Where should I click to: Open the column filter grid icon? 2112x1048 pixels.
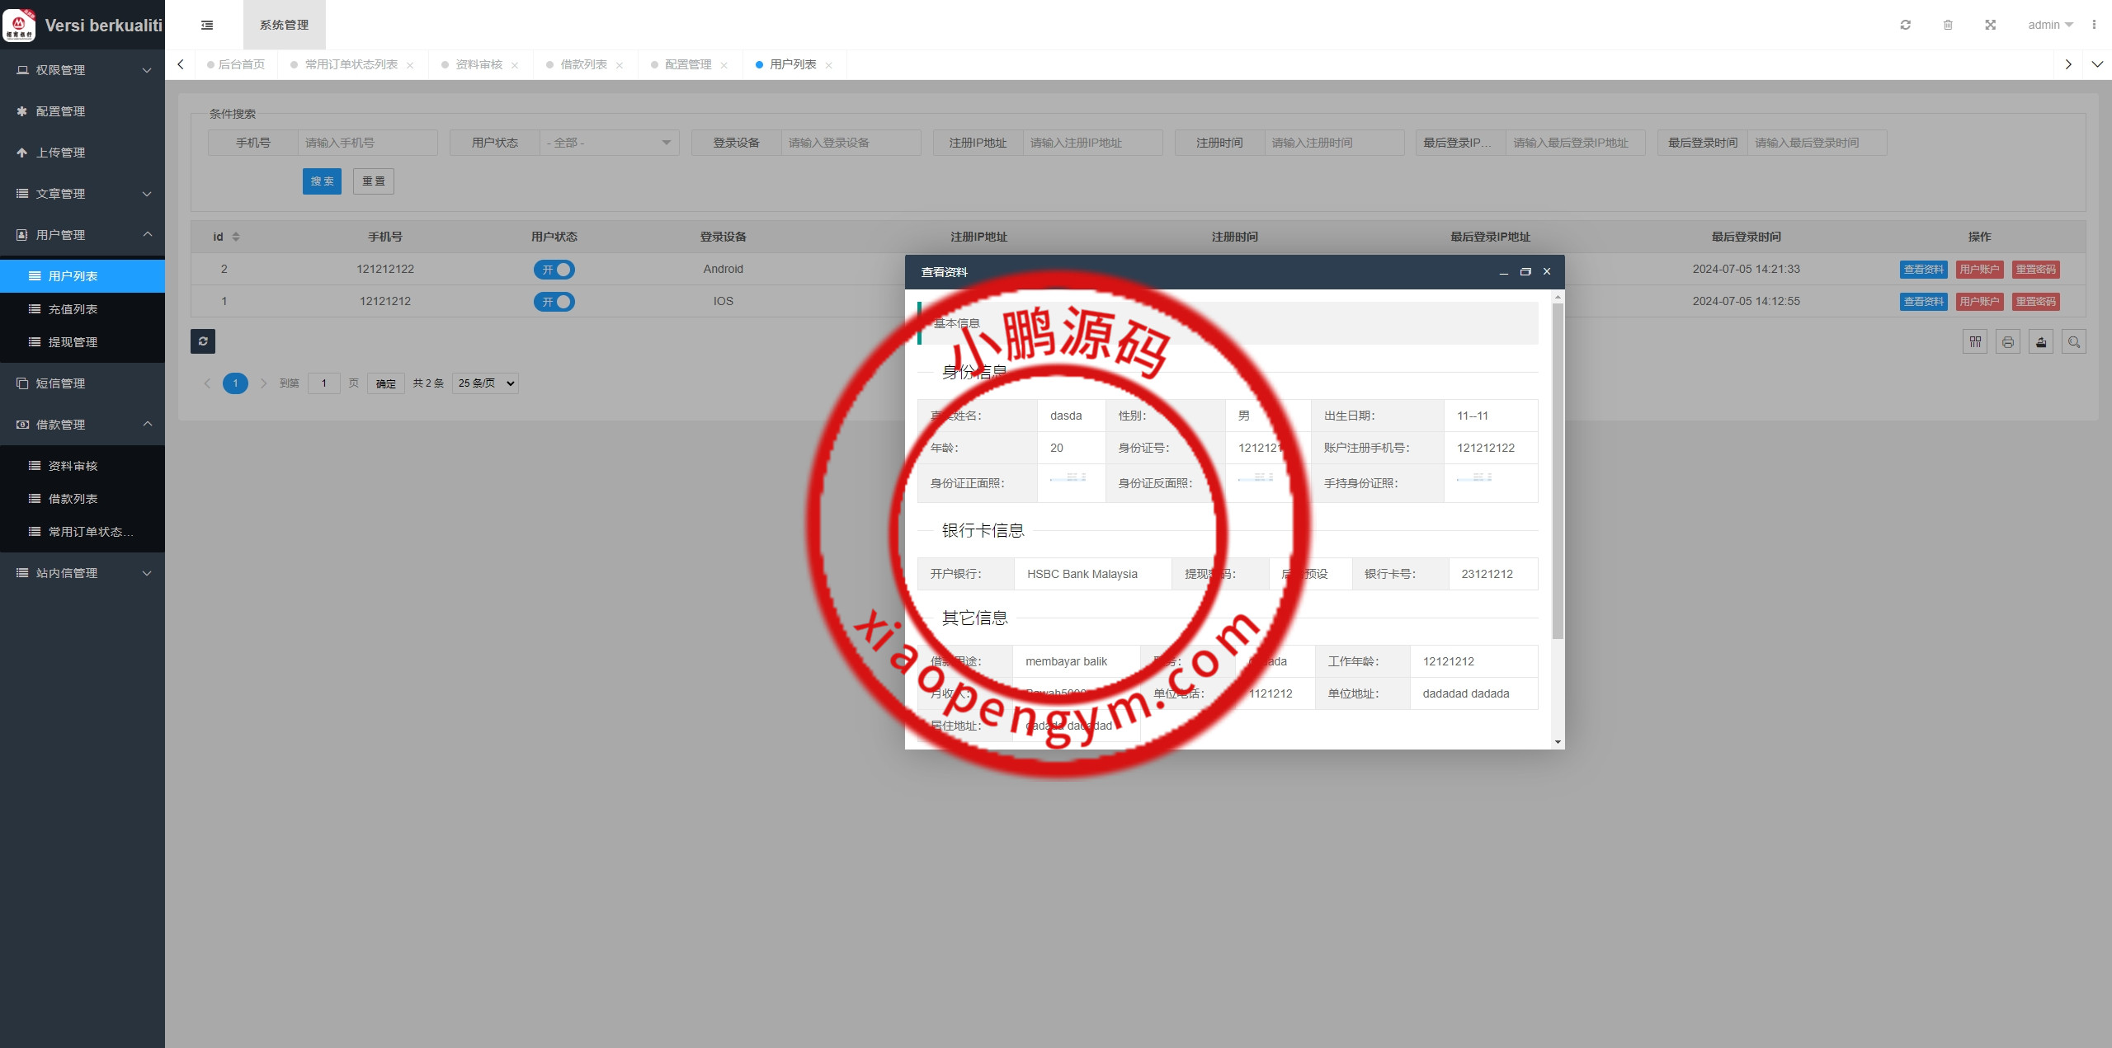[1975, 342]
